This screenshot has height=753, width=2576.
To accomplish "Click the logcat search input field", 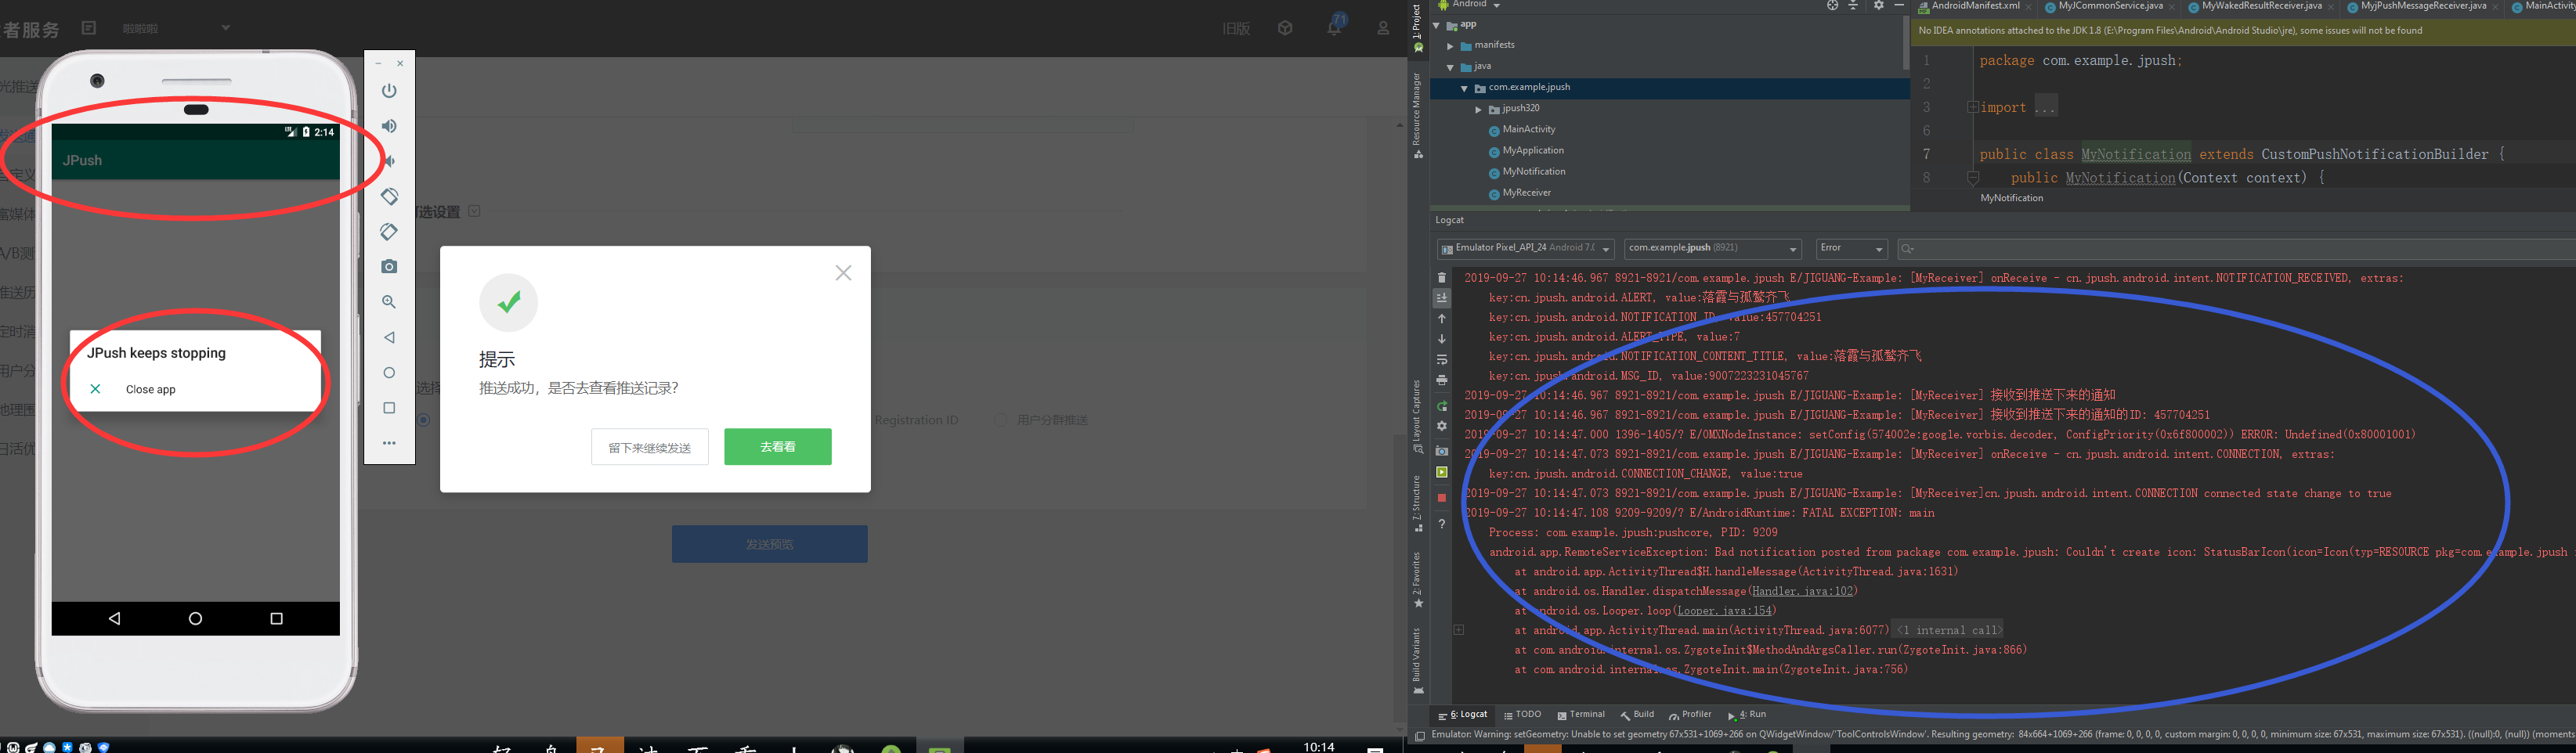I will click(2236, 248).
